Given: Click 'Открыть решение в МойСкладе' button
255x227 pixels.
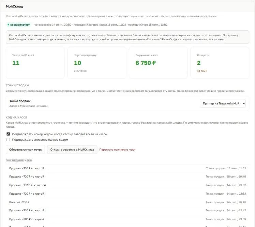Looking at the screenshot, I should [x=72, y=150].
